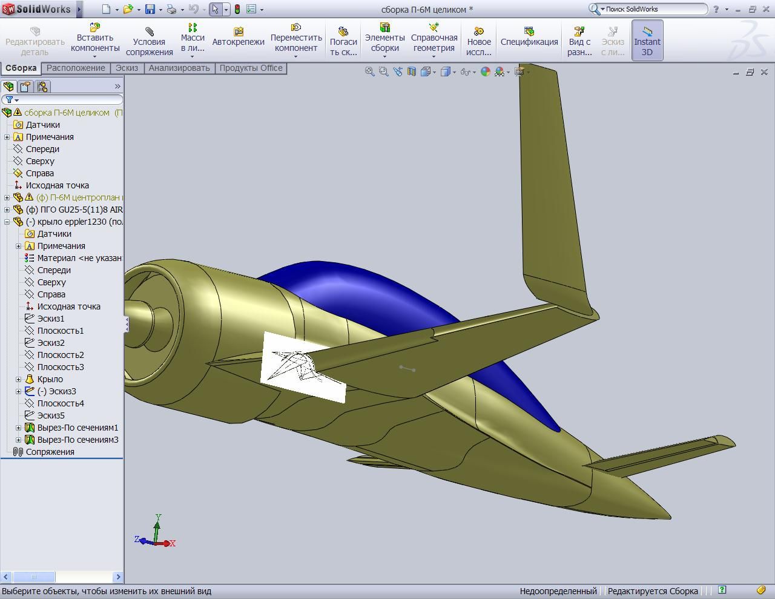
Task: Open the Вставить компоненты dropdown arrow
Action: pyautogui.click(x=94, y=57)
